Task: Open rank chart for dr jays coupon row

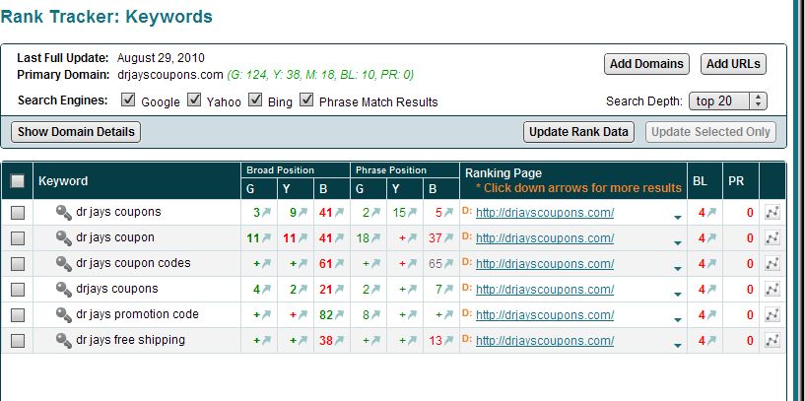Action: click(772, 237)
